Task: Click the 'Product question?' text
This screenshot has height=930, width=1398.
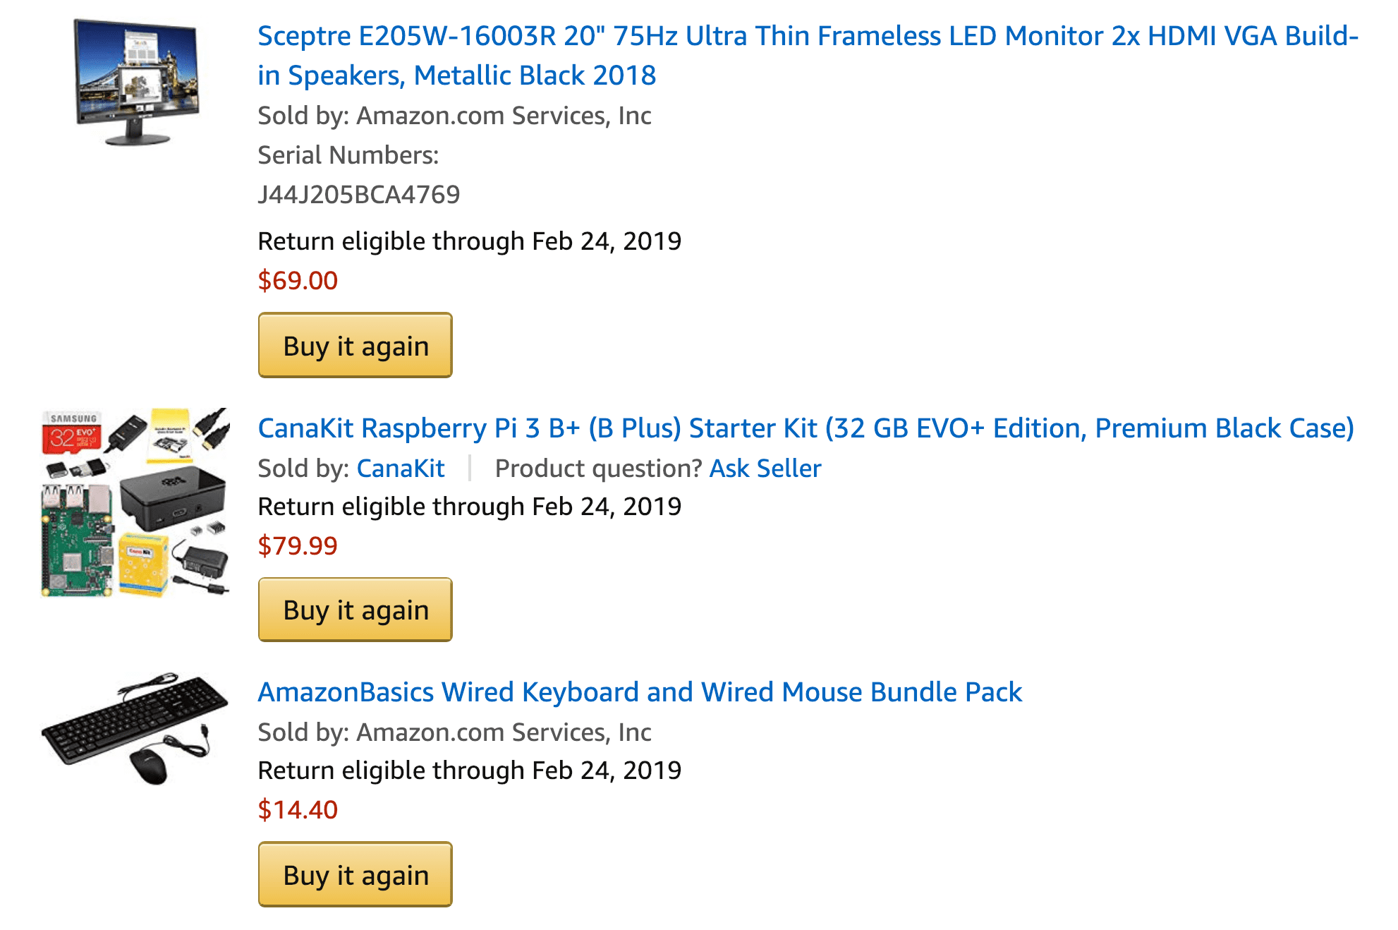Action: pyautogui.click(x=598, y=469)
